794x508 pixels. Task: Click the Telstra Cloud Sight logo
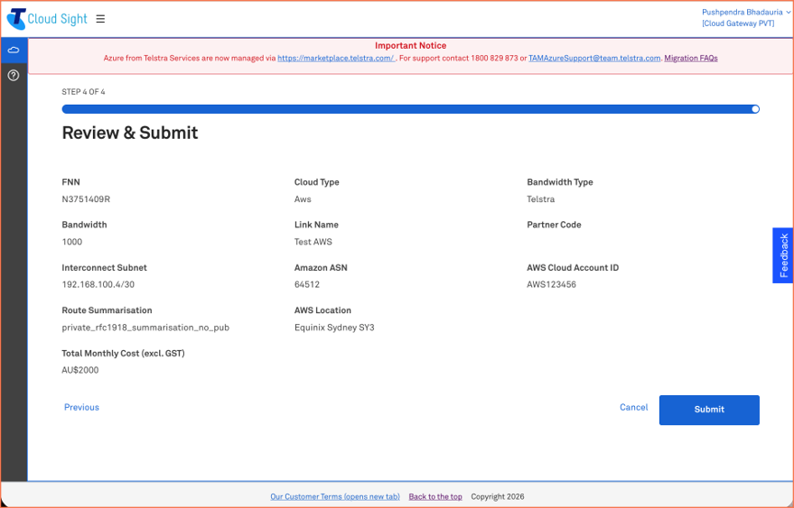47,19
